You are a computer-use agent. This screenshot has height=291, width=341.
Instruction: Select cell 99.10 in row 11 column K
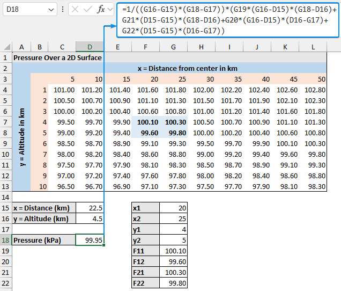tap(285, 165)
